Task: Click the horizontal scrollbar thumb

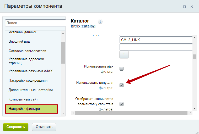Action: (x=131, y=113)
